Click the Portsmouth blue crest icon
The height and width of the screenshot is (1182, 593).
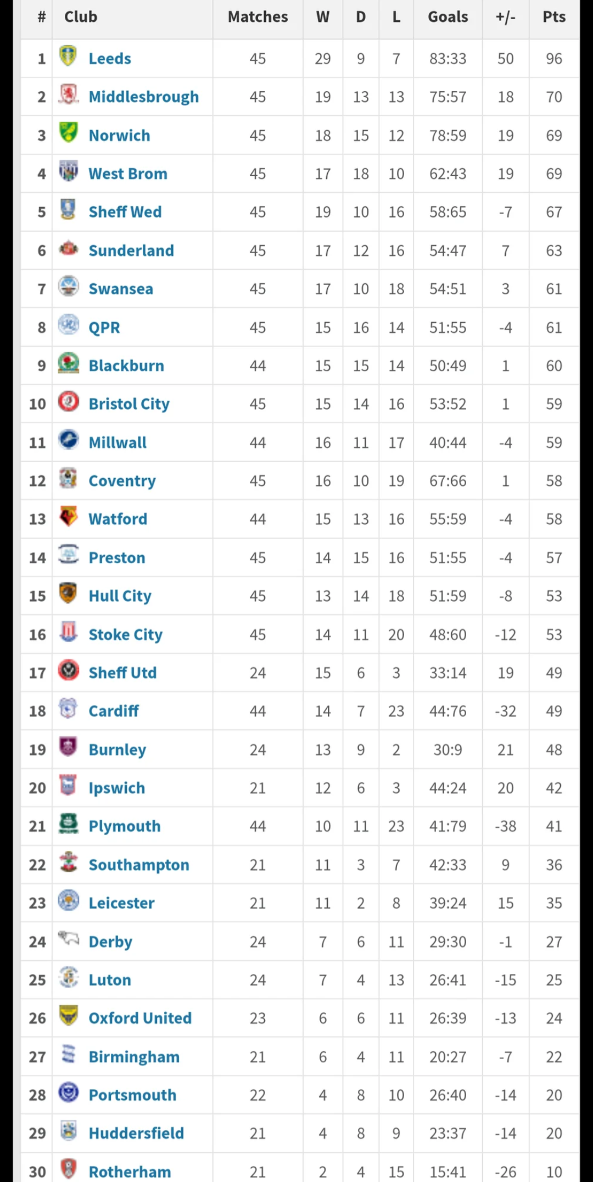(x=68, y=1093)
